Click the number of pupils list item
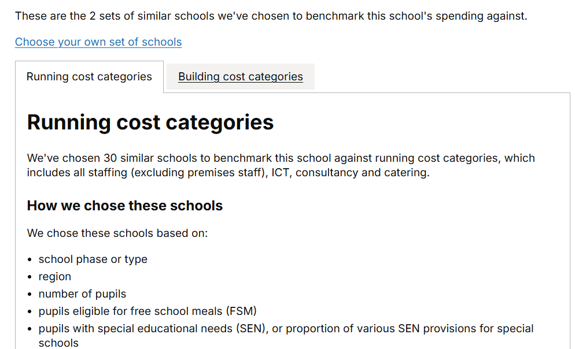 [82, 294]
